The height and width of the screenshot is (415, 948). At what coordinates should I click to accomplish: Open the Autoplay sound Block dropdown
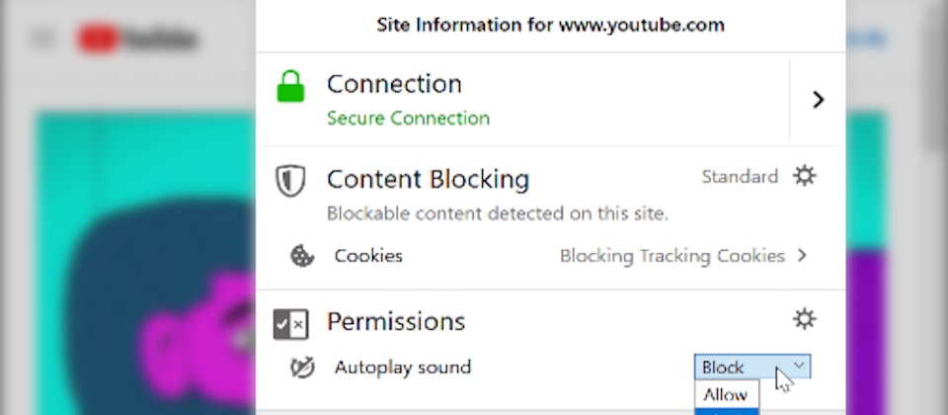(x=752, y=368)
